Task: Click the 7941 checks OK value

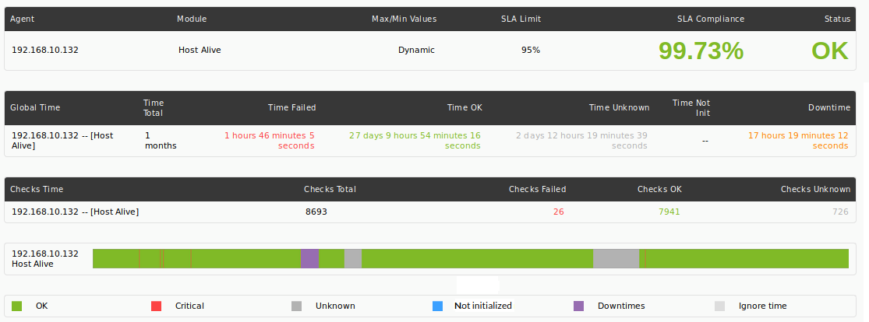Action: pyautogui.click(x=669, y=212)
